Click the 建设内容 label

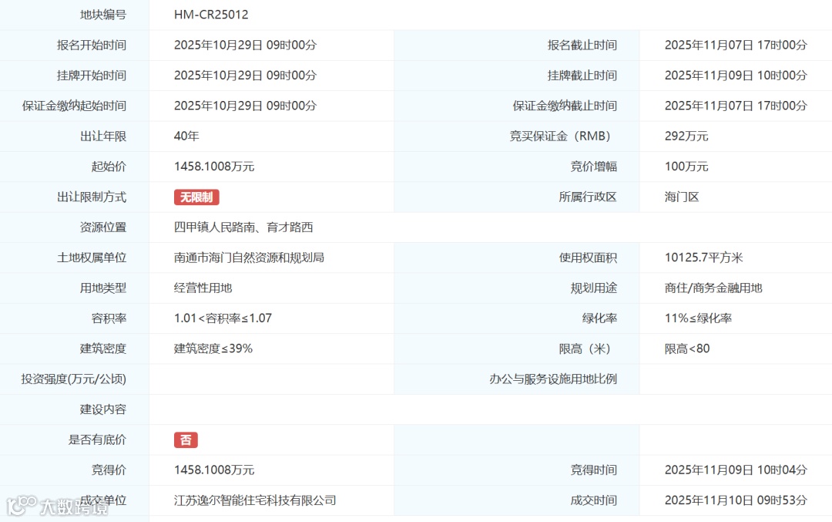click(103, 409)
